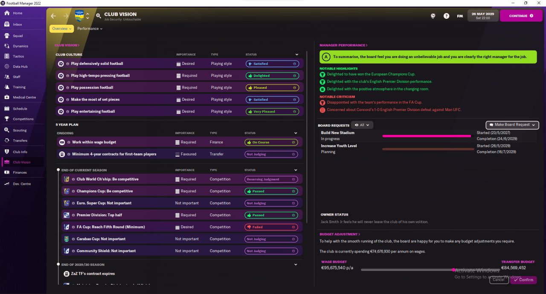The width and height of the screenshot is (546, 294).
Task: Click the skull-like icon beside help
Action: [433, 16]
